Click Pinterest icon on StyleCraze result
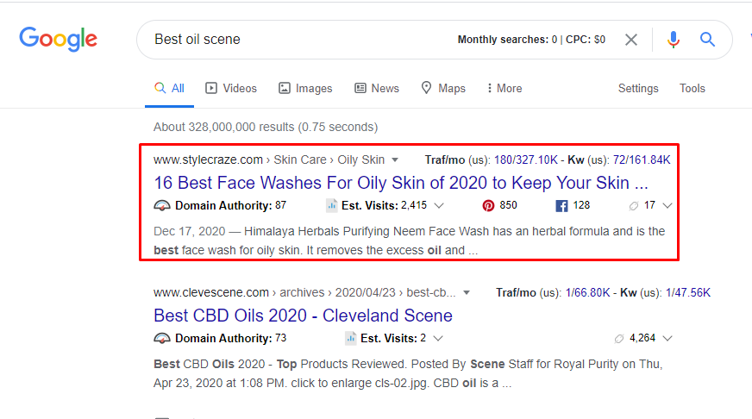The height and width of the screenshot is (419, 752). pos(488,206)
